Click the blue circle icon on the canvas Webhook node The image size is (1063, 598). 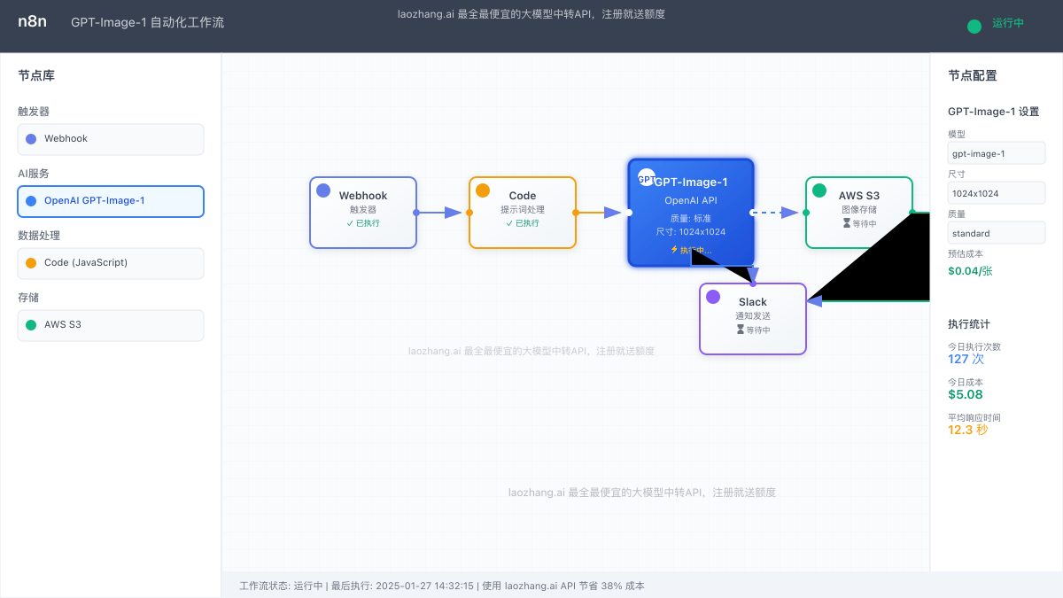pyautogui.click(x=323, y=190)
